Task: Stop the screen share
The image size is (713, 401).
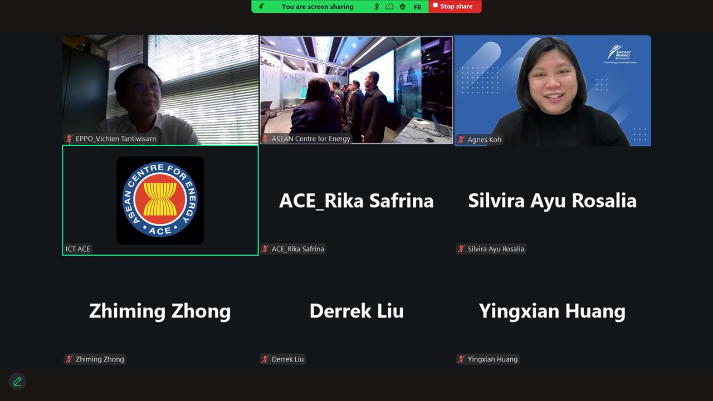Action: [x=455, y=6]
